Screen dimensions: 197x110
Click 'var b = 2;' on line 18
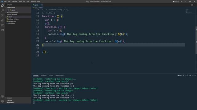tap(55, 31)
